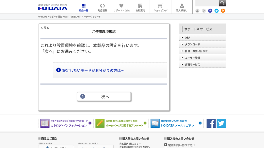Open Q&A in support sidebar
This screenshot has width=264, height=148.
tap(203, 38)
